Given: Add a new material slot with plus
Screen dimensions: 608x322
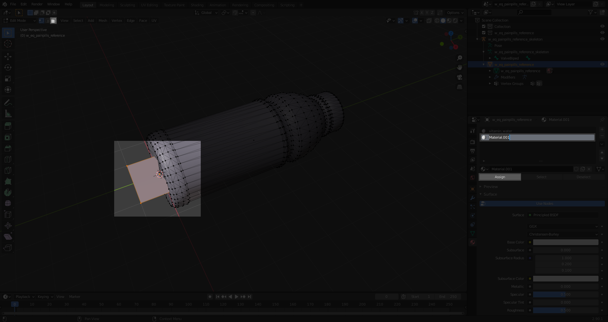Looking at the screenshot, I should (602, 129).
